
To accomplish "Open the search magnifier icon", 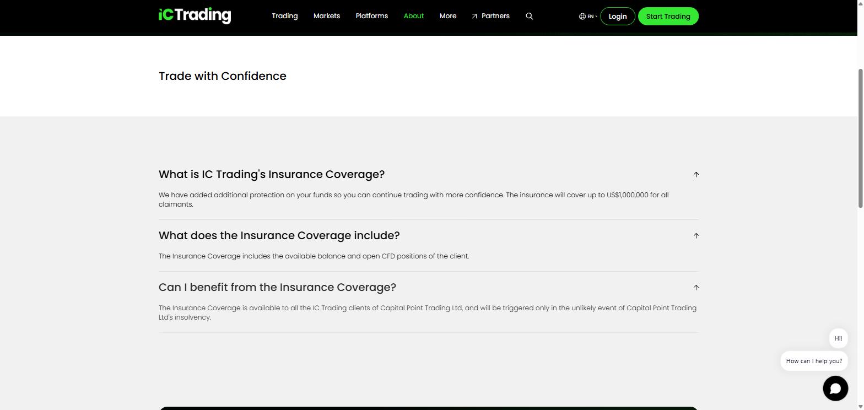I will pos(530,17).
